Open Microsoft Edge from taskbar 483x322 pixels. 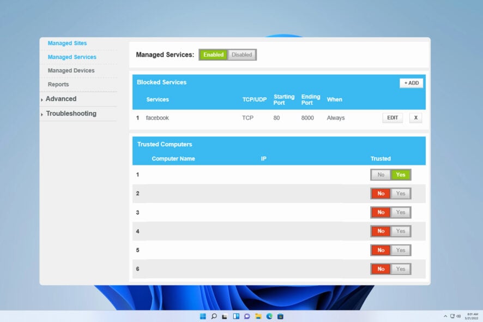point(269,316)
